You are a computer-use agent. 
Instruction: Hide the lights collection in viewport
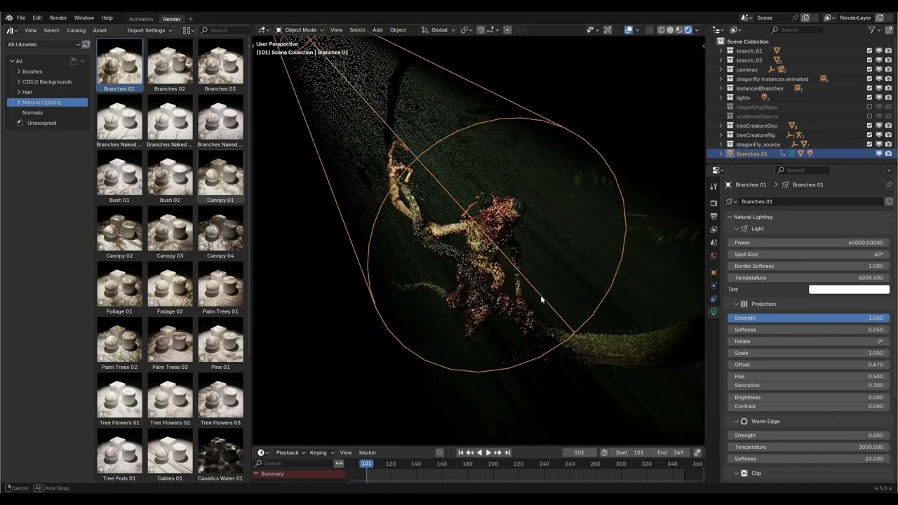point(879,97)
